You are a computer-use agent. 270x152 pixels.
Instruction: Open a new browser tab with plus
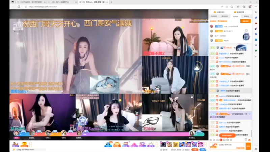(x=111, y=2)
